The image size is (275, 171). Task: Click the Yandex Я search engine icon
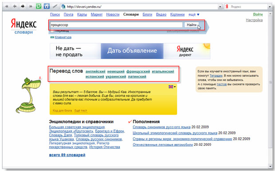[x=227, y=7]
